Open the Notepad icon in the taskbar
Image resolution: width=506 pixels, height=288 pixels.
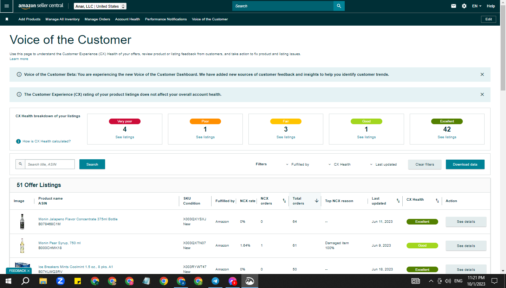tap(146, 281)
